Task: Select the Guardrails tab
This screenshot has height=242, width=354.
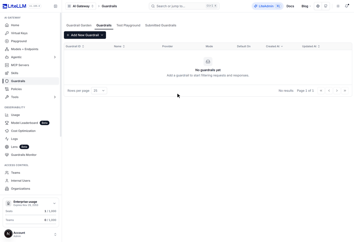Action: (104, 25)
